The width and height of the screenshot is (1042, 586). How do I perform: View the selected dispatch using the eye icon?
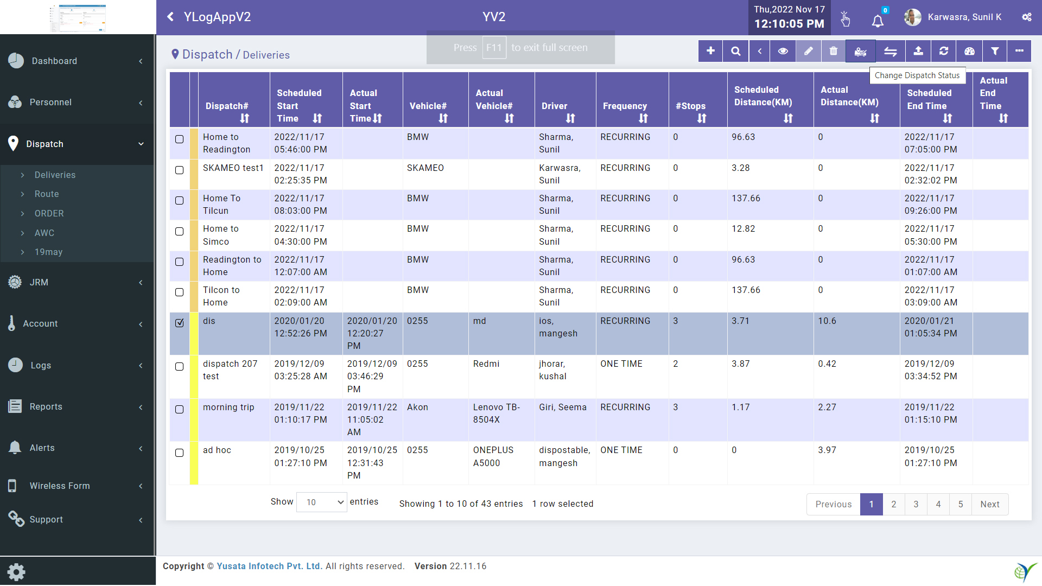(x=783, y=51)
